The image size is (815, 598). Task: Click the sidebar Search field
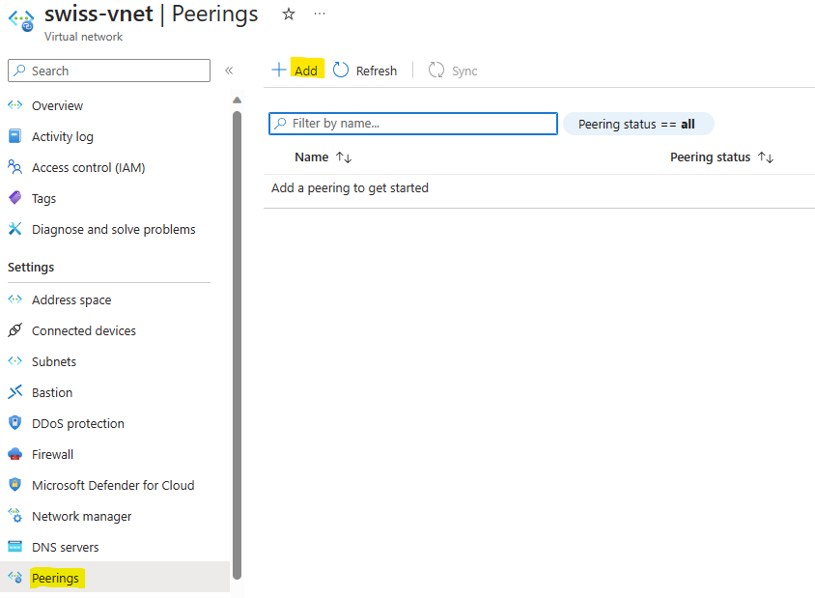click(x=109, y=71)
